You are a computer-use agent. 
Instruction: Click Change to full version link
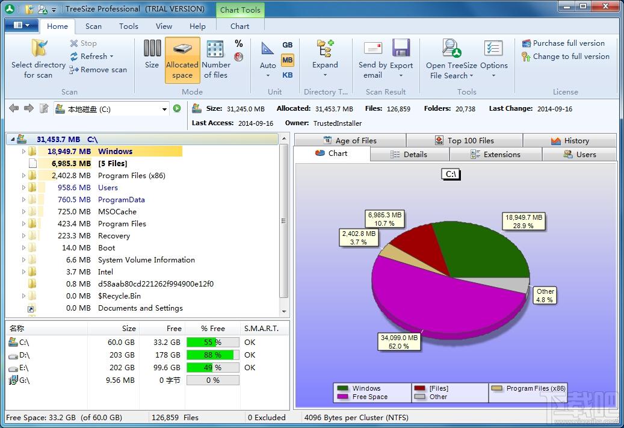(x=566, y=57)
